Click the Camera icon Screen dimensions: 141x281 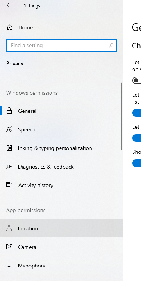pos(9,247)
